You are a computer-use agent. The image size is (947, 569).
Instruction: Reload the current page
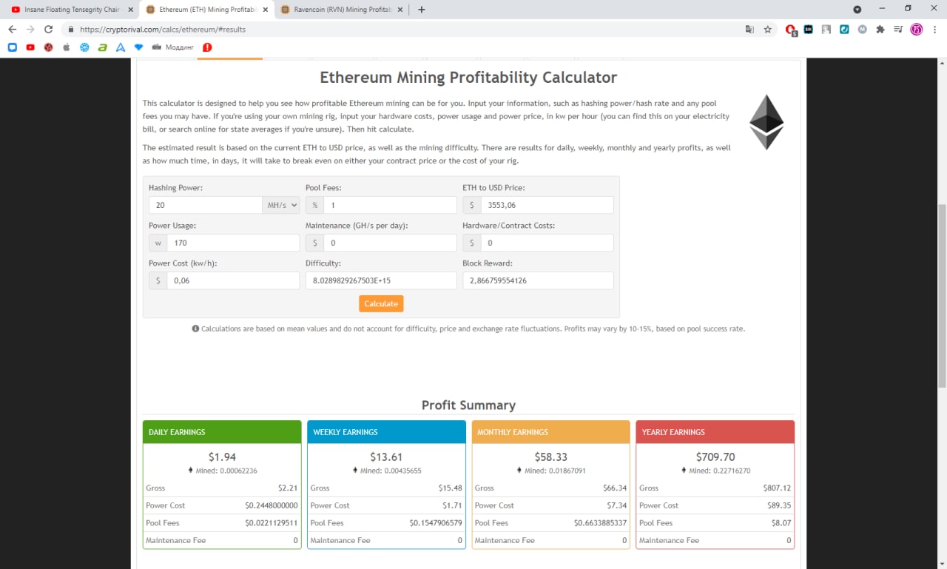click(49, 30)
